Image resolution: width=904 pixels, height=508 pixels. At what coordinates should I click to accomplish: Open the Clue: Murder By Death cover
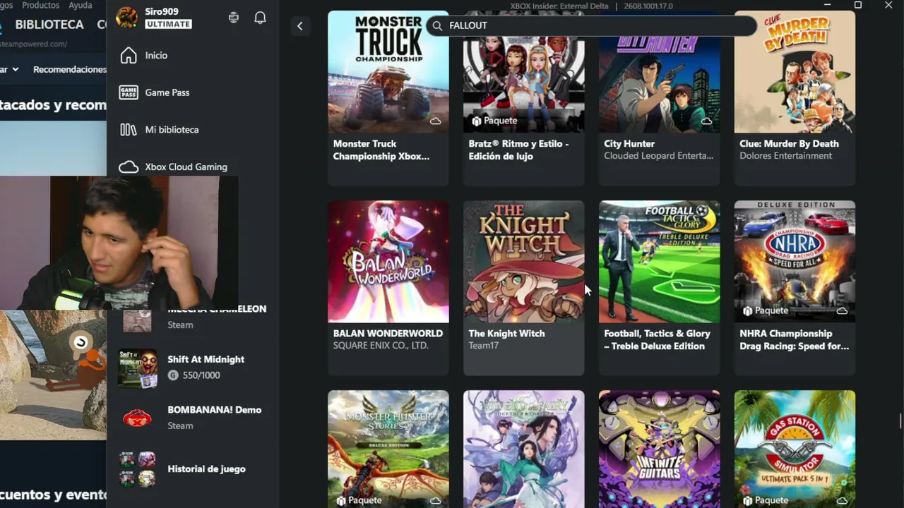[x=795, y=71]
